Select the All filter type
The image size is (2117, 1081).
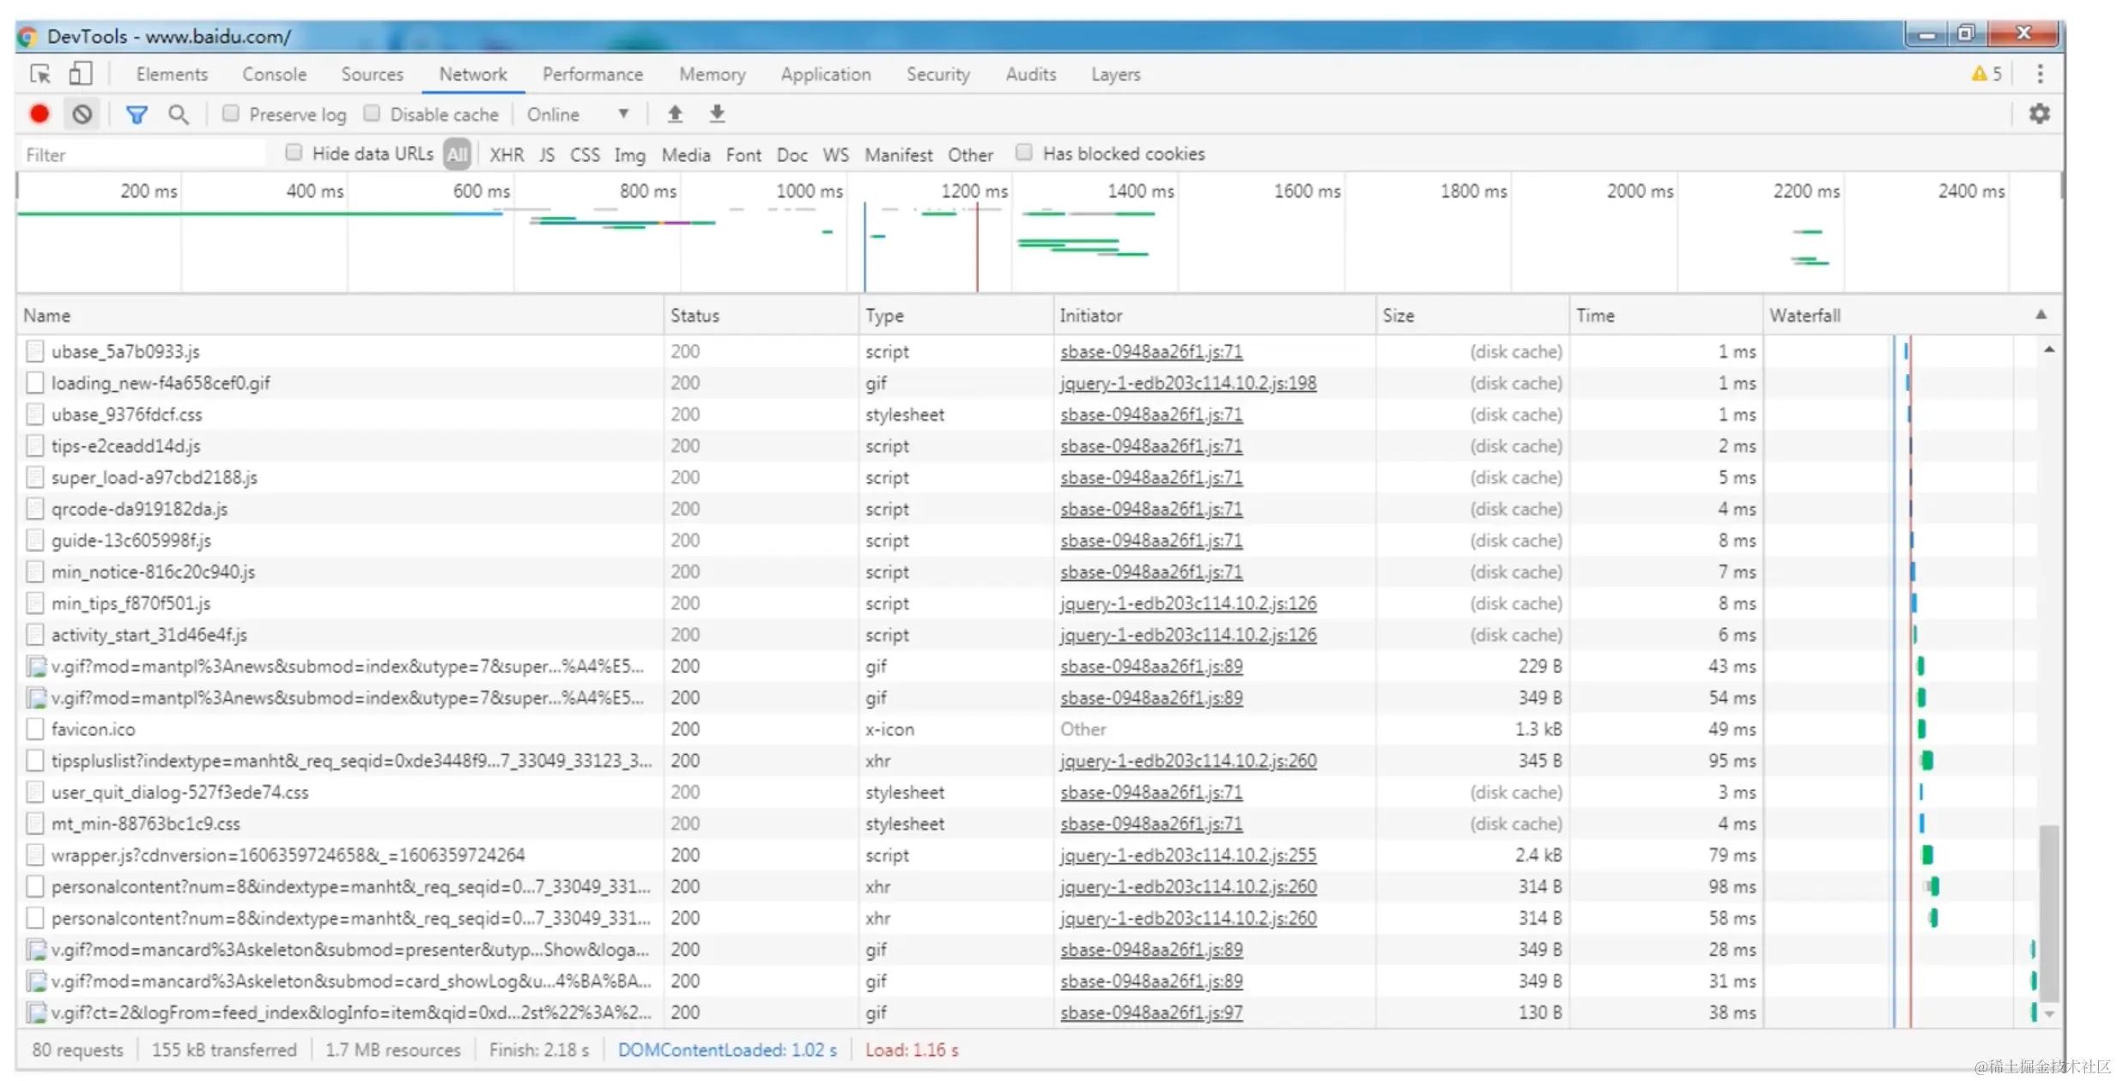click(x=458, y=154)
